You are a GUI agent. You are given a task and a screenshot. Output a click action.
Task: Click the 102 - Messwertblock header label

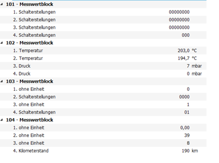[x=29, y=43]
